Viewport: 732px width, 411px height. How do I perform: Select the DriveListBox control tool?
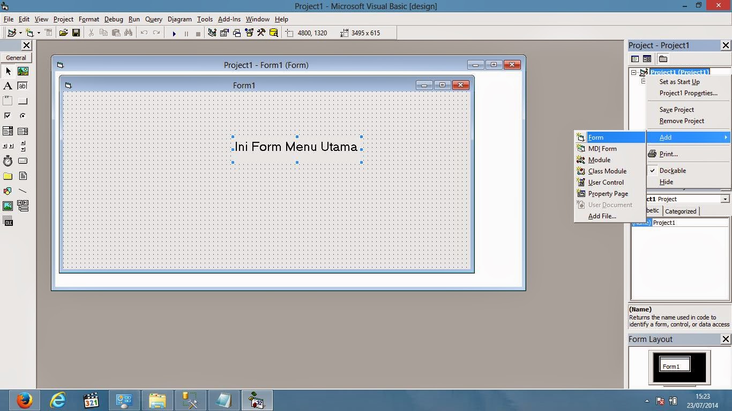[x=23, y=161]
